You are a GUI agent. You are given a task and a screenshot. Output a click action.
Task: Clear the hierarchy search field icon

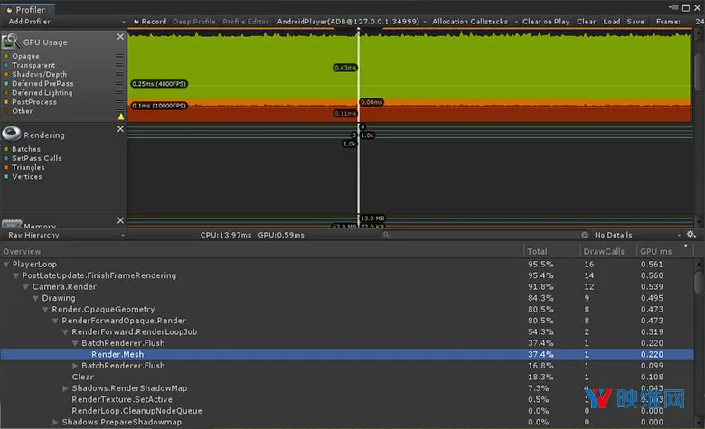[x=585, y=235]
